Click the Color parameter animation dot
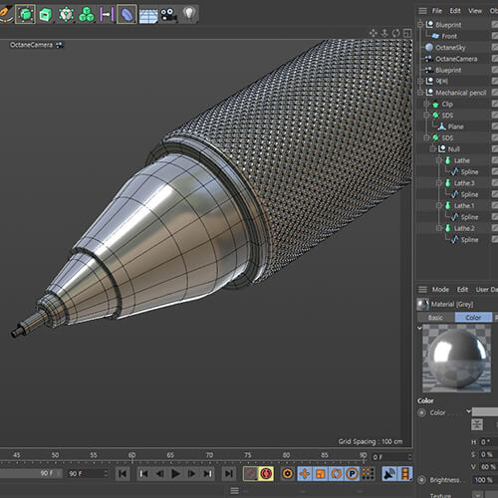This screenshot has height=498, width=498. tap(421, 412)
